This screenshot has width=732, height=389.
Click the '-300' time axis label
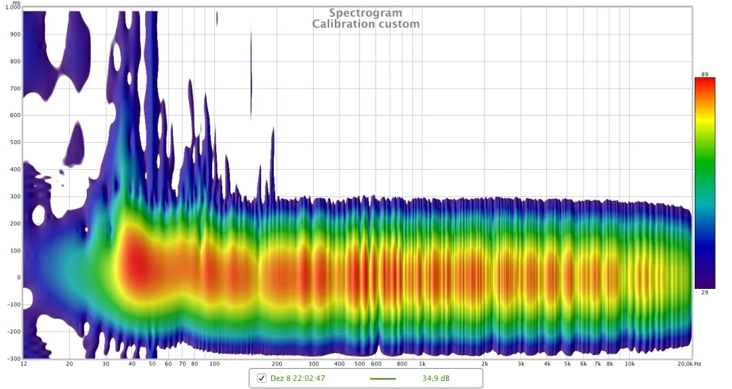[14, 359]
